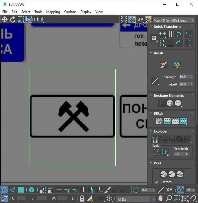Collapse the Peel rollout
Viewport: 198px width, 203px height.
click(x=151, y=163)
